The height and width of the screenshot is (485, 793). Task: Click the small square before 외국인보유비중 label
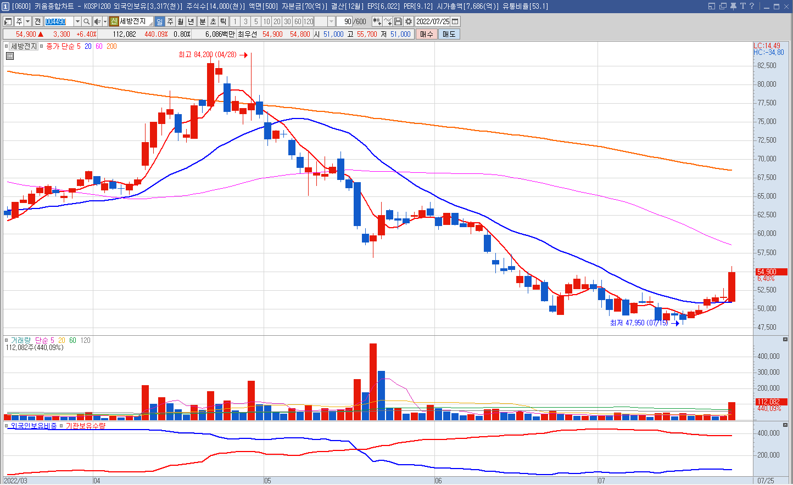coord(7,426)
